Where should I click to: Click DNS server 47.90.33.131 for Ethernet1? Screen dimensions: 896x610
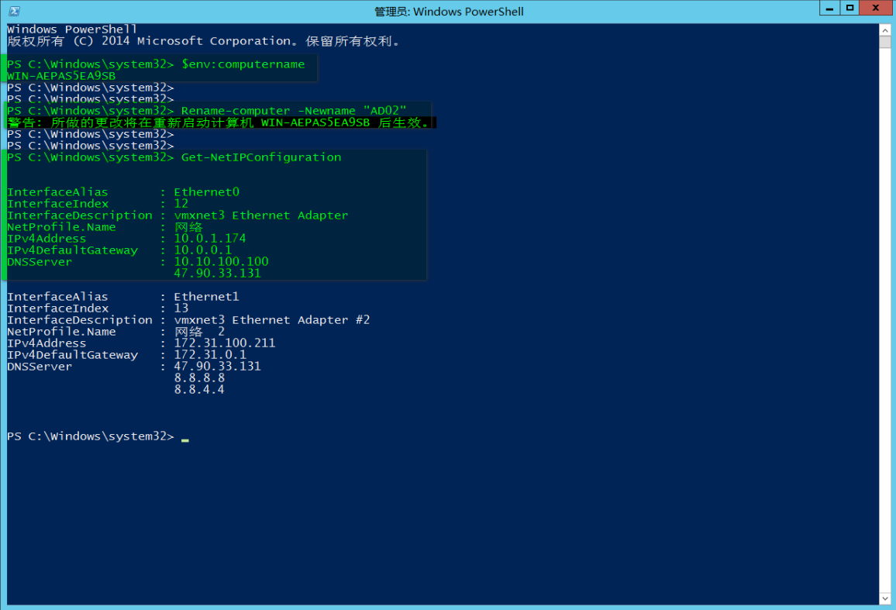[217, 366]
